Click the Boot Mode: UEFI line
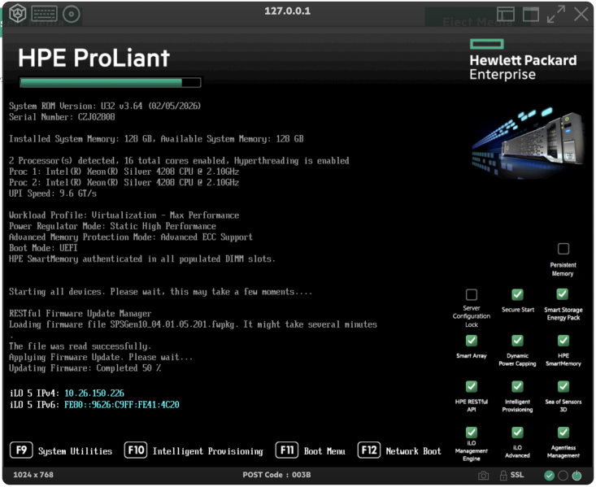Screen dimensions: 596x487 [x=43, y=248]
